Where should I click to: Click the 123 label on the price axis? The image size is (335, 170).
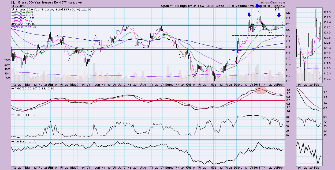[x=288, y=13]
